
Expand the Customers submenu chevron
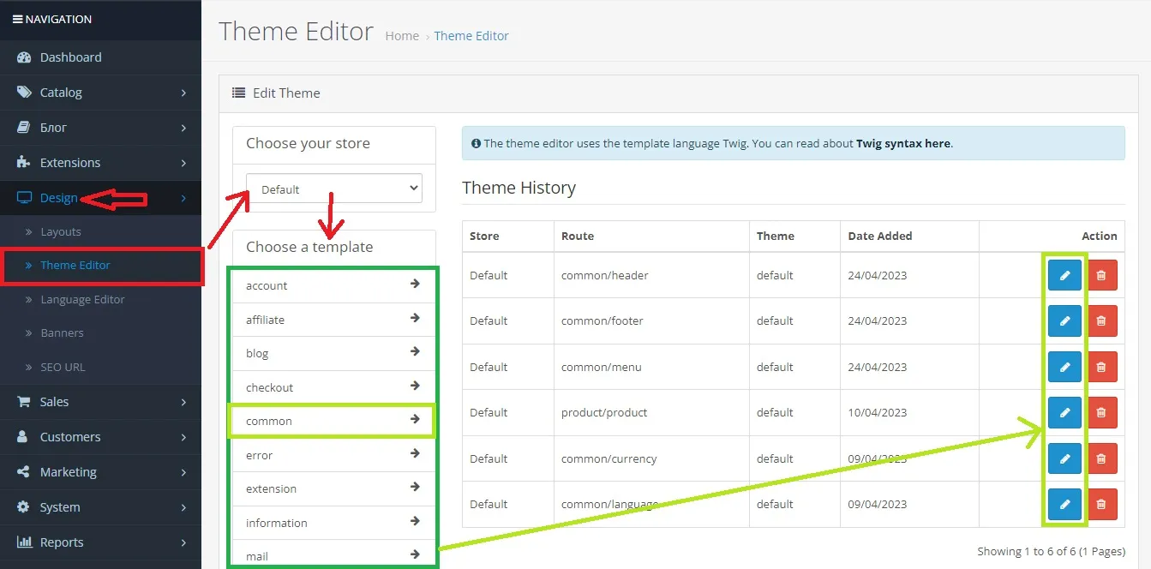point(183,437)
